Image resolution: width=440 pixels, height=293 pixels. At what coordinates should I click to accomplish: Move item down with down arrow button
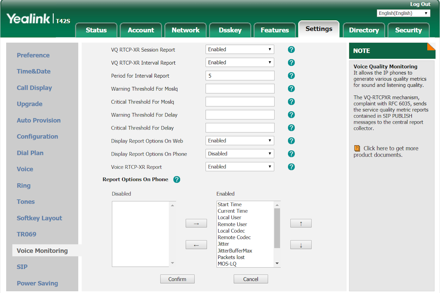tap(301, 245)
